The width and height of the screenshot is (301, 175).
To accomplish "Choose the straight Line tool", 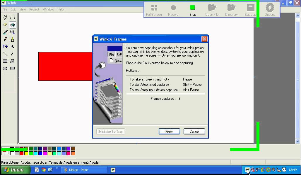I will point(5,54).
